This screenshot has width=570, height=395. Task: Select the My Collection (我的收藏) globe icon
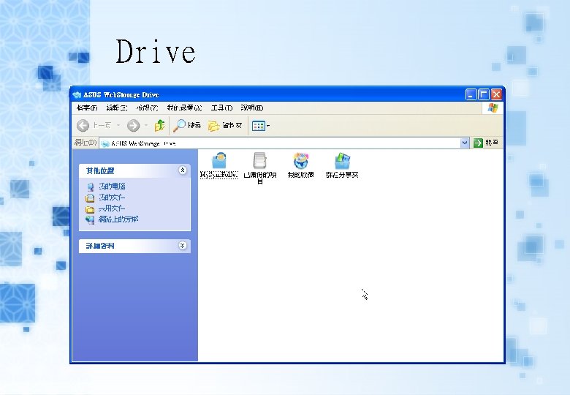300,165
